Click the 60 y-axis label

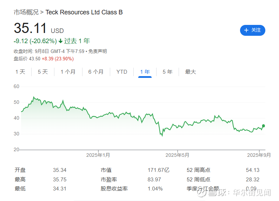pos(16,86)
